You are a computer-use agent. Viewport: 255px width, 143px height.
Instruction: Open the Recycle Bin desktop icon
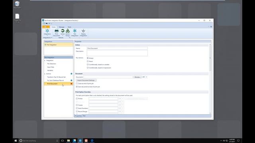17,5
